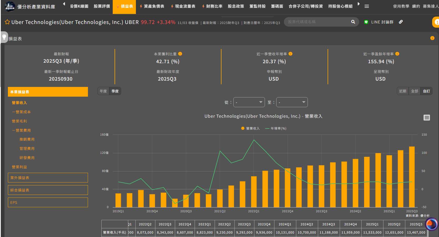Open the chart hamburger export menu
Viewport: 439px width, 237px height.
tap(427, 118)
